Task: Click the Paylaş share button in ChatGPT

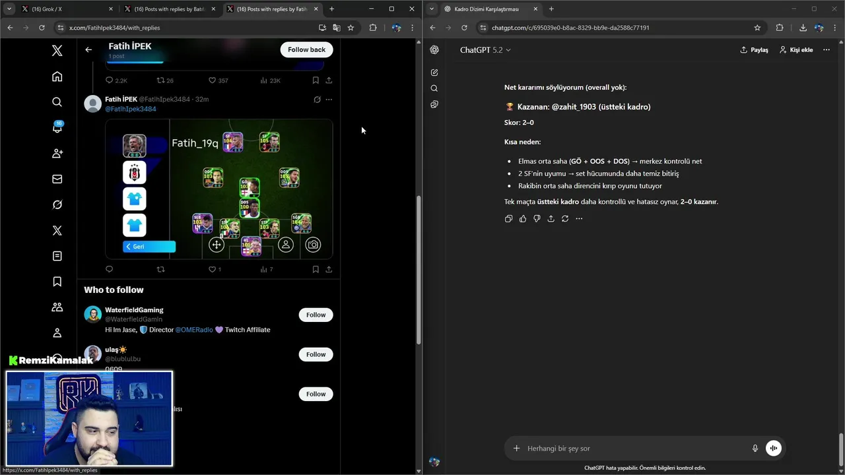Action: [x=754, y=50]
